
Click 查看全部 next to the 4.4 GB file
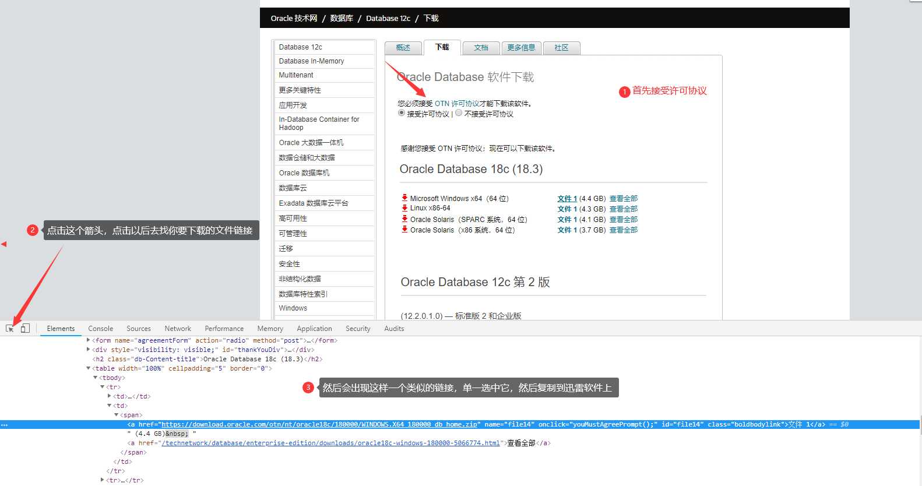624,199
